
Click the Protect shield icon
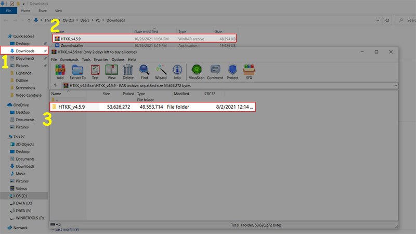[x=232, y=72]
